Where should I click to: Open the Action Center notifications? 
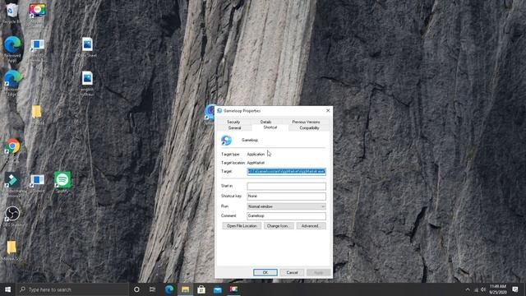point(515,289)
